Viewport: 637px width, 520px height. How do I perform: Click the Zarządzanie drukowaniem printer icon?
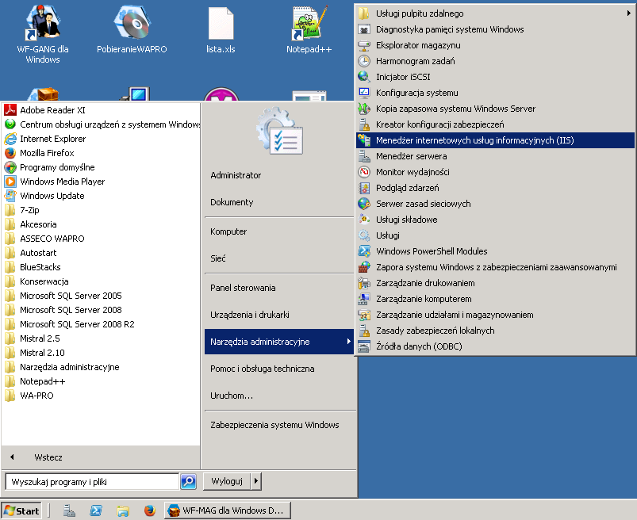[x=364, y=282]
